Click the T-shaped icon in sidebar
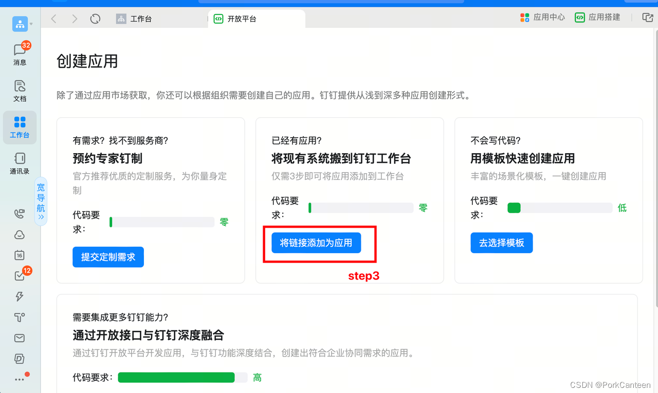The width and height of the screenshot is (658, 393). [x=20, y=317]
